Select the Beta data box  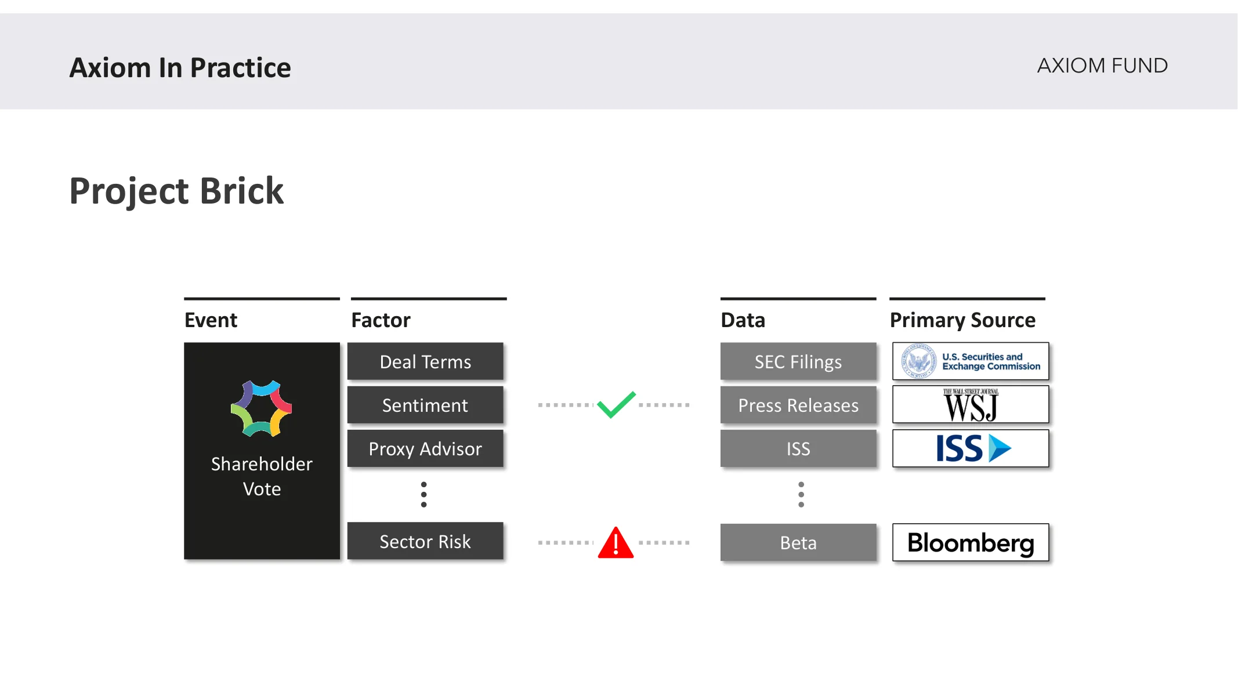798,542
